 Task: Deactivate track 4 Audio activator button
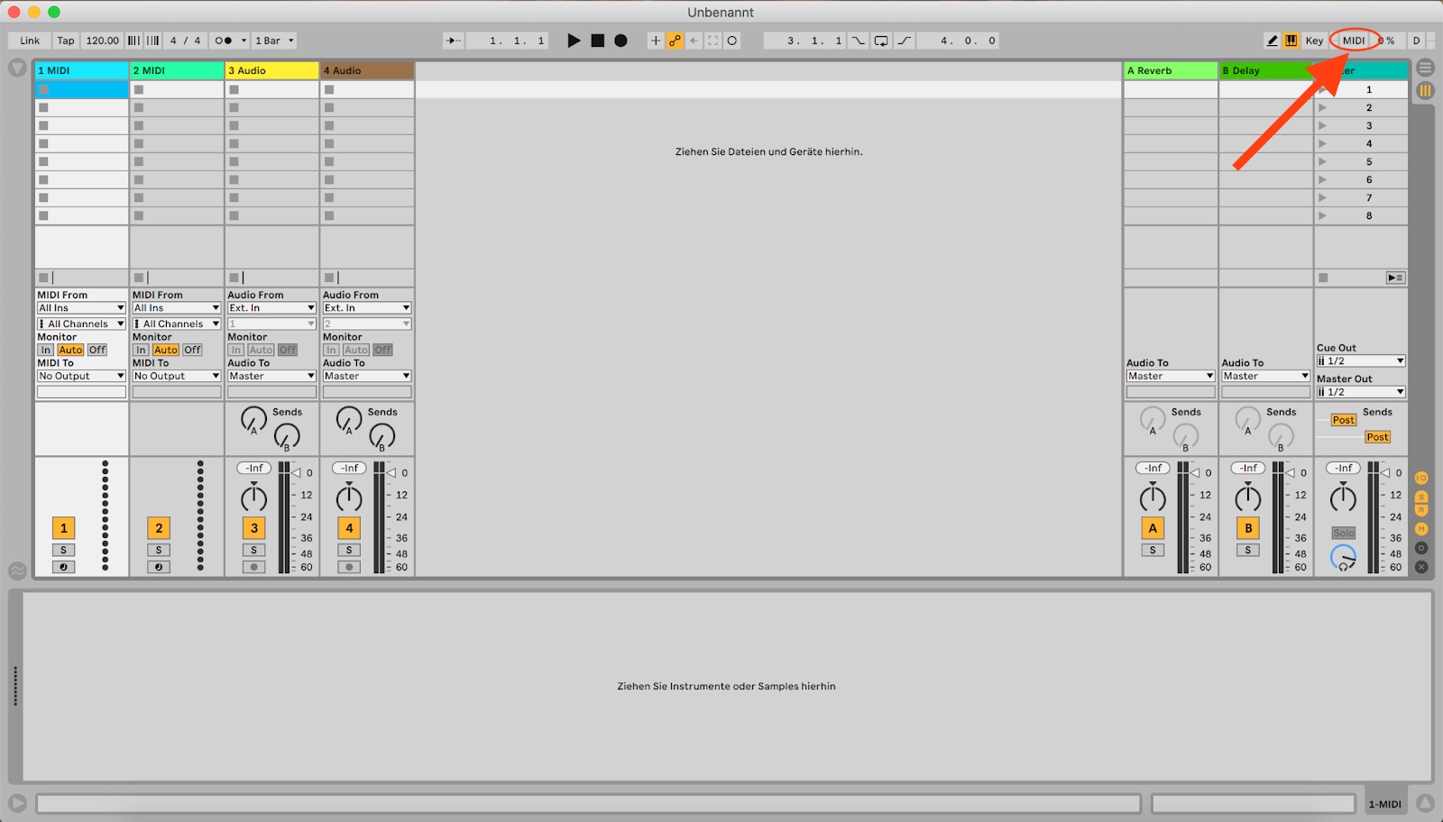click(349, 528)
